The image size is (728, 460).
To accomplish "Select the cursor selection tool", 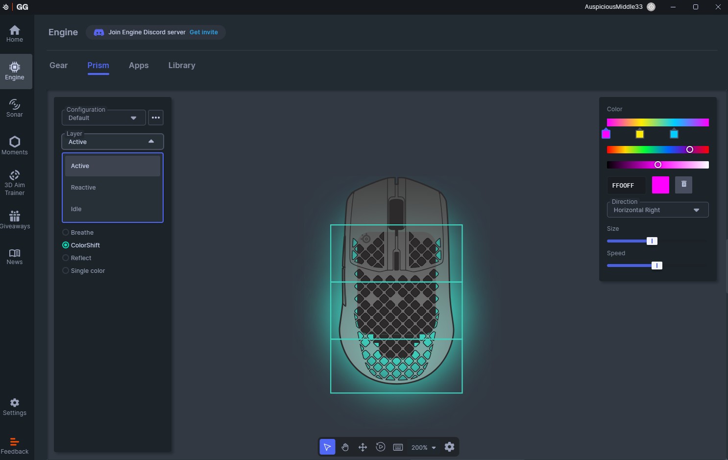I will 327,447.
